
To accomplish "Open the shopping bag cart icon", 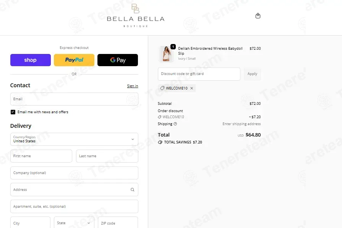I will tap(258, 16).
